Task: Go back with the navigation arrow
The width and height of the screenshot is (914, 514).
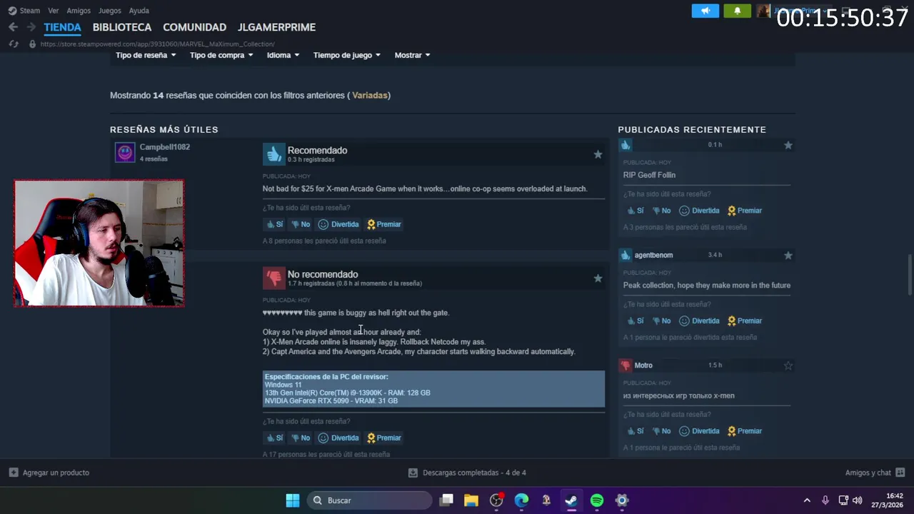Action: coord(13,27)
